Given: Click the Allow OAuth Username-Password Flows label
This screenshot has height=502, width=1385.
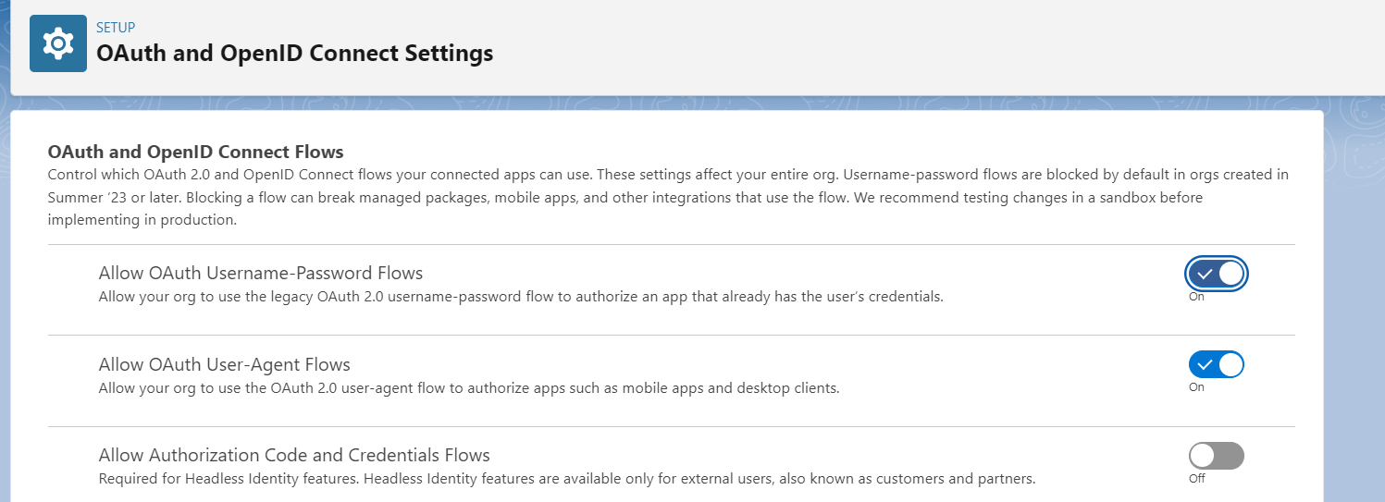Looking at the screenshot, I should tap(260, 273).
